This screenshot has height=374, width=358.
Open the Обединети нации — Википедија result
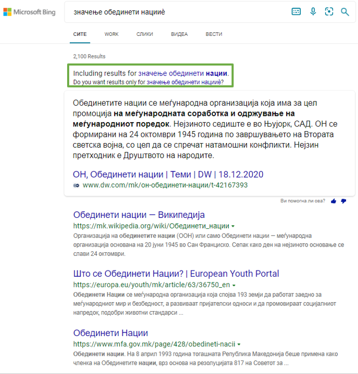139,215
